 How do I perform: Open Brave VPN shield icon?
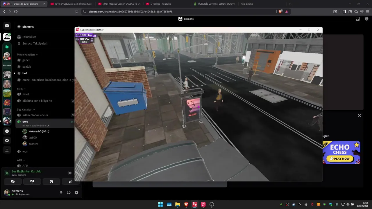coord(362,12)
